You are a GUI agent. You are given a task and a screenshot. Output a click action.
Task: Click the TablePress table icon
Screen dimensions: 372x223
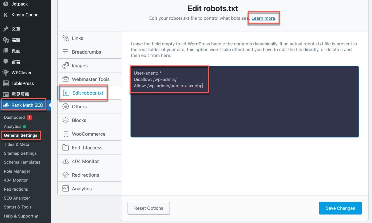coord(6,83)
